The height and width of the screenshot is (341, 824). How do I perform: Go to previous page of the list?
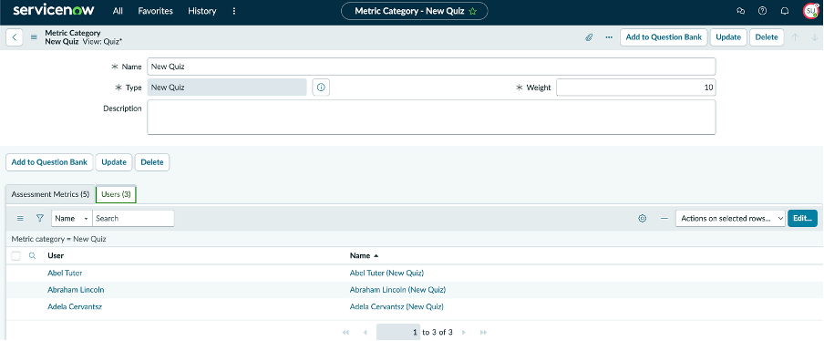click(366, 333)
